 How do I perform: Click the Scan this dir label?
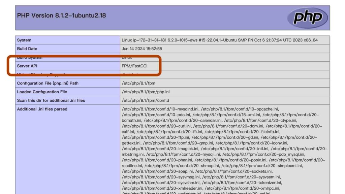(51, 100)
